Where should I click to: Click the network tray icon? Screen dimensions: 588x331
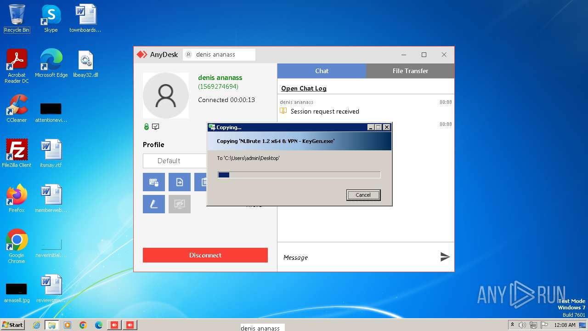click(x=533, y=325)
